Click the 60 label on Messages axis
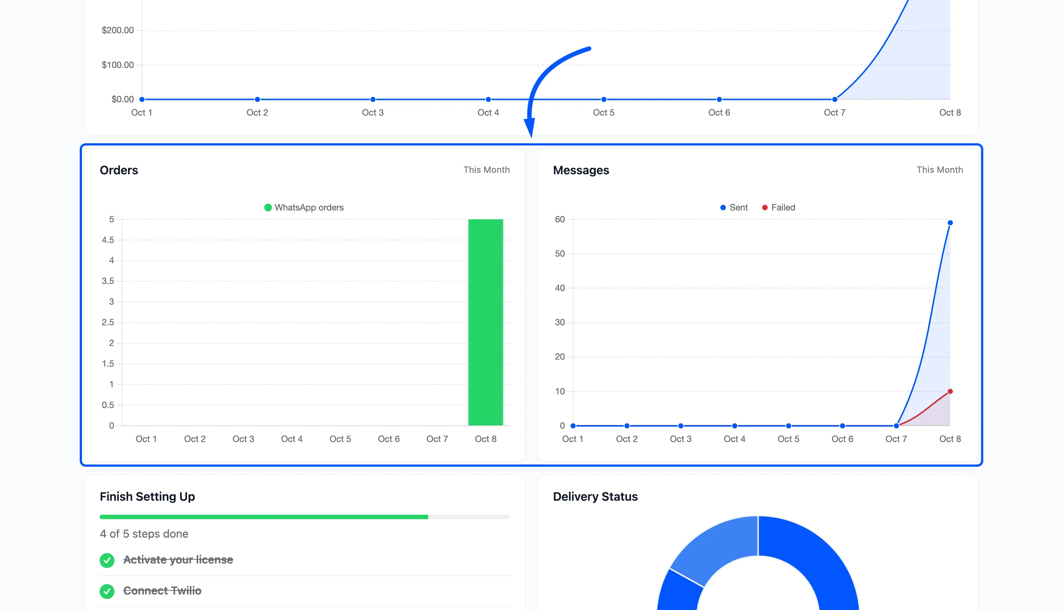This screenshot has height=610, width=1063. 560,219
